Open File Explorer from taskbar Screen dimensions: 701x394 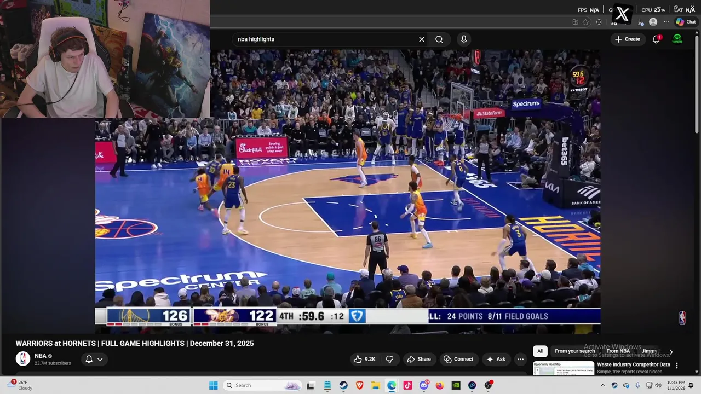(x=376, y=385)
